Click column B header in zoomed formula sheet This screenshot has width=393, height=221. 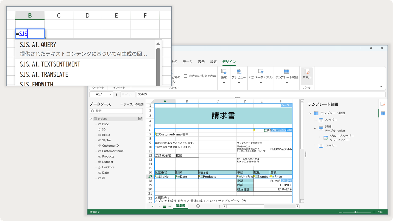[x=30, y=15]
